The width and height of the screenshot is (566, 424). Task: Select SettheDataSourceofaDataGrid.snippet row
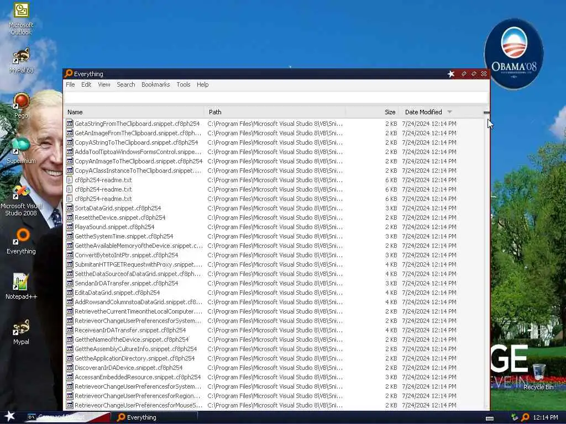(x=274, y=274)
